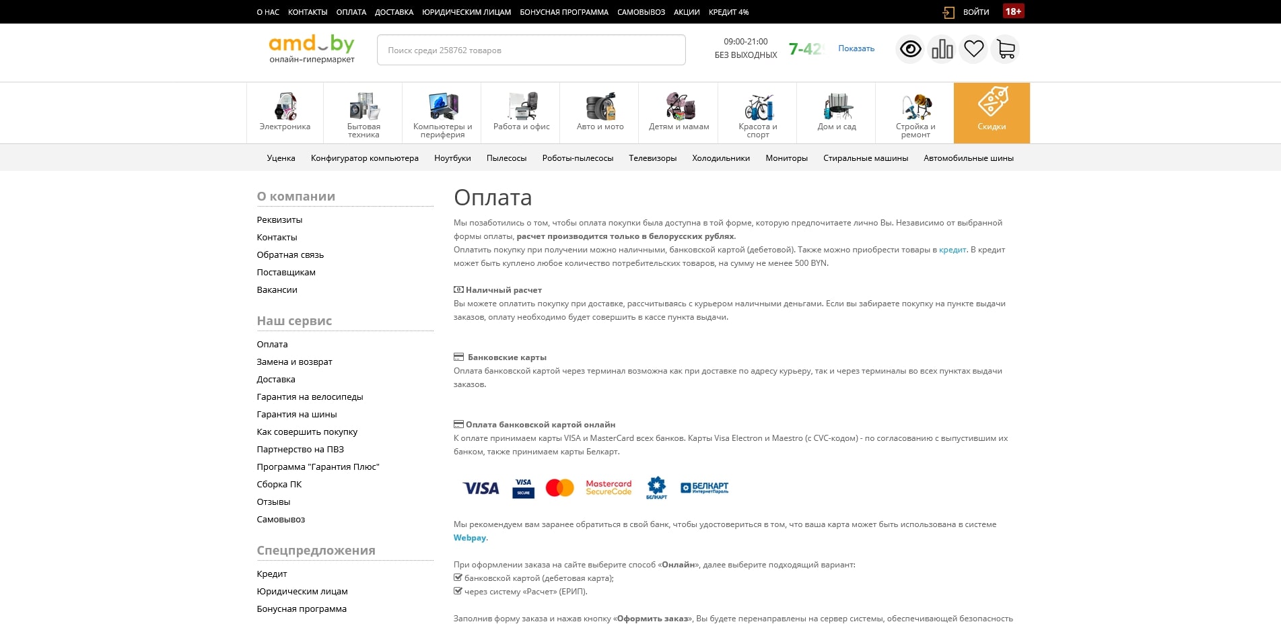
Task: Click the login door icon
Action: coord(948,12)
